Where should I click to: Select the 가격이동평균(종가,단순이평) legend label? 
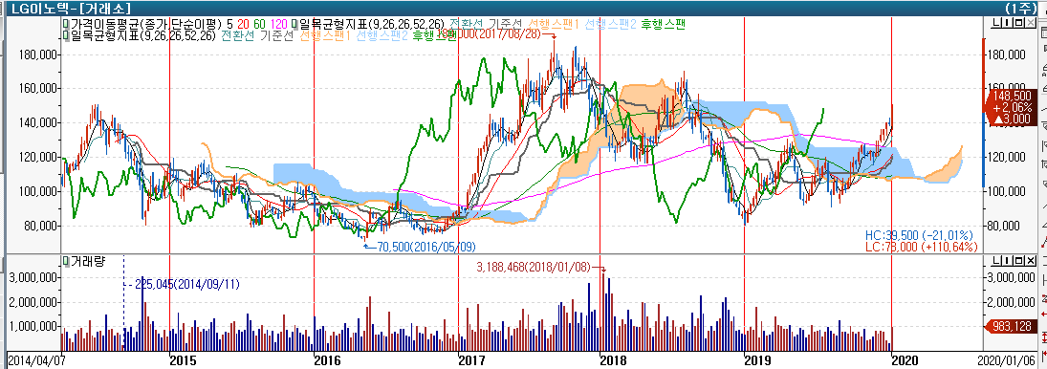[x=145, y=24]
